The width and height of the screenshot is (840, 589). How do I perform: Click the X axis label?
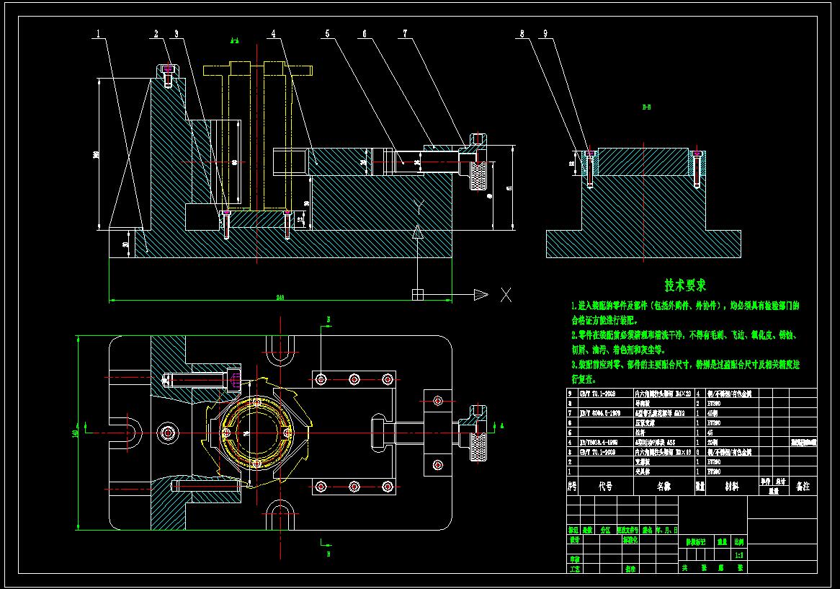tap(506, 295)
